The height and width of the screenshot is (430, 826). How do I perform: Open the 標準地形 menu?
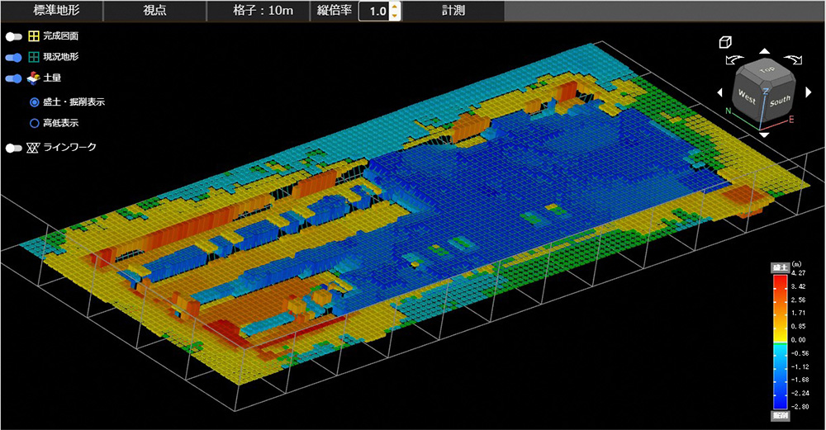point(51,11)
